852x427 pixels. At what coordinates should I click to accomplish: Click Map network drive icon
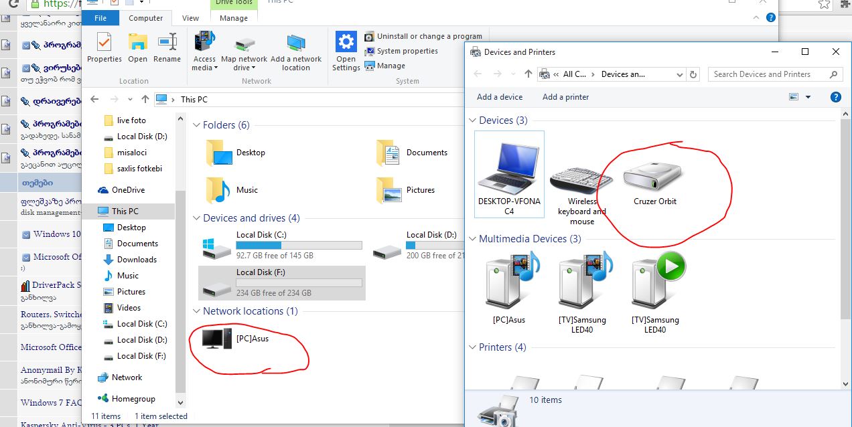244,52
